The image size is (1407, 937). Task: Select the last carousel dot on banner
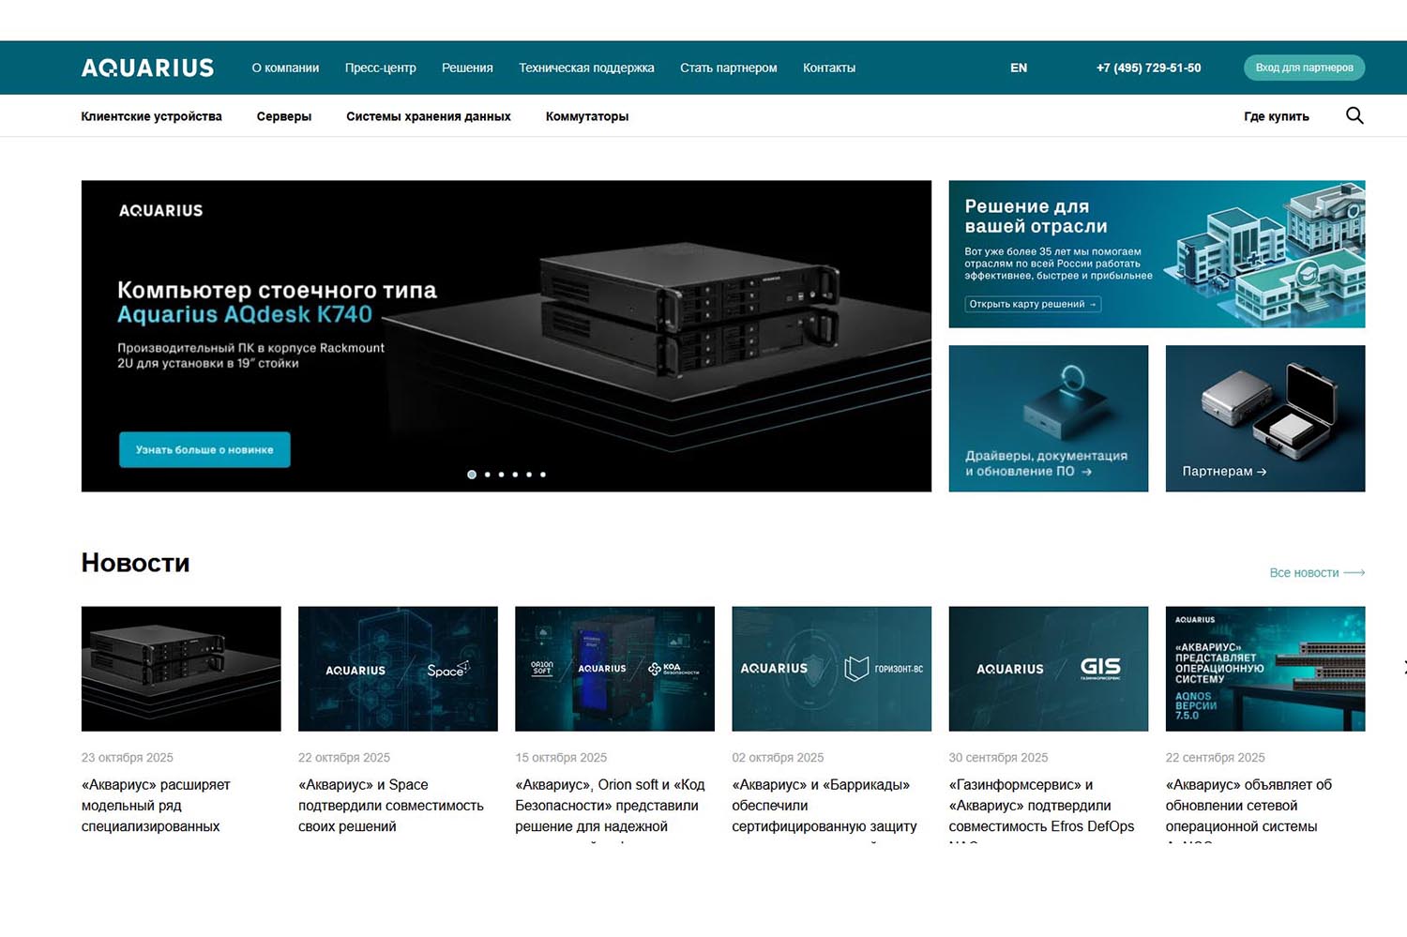point(543,475)
